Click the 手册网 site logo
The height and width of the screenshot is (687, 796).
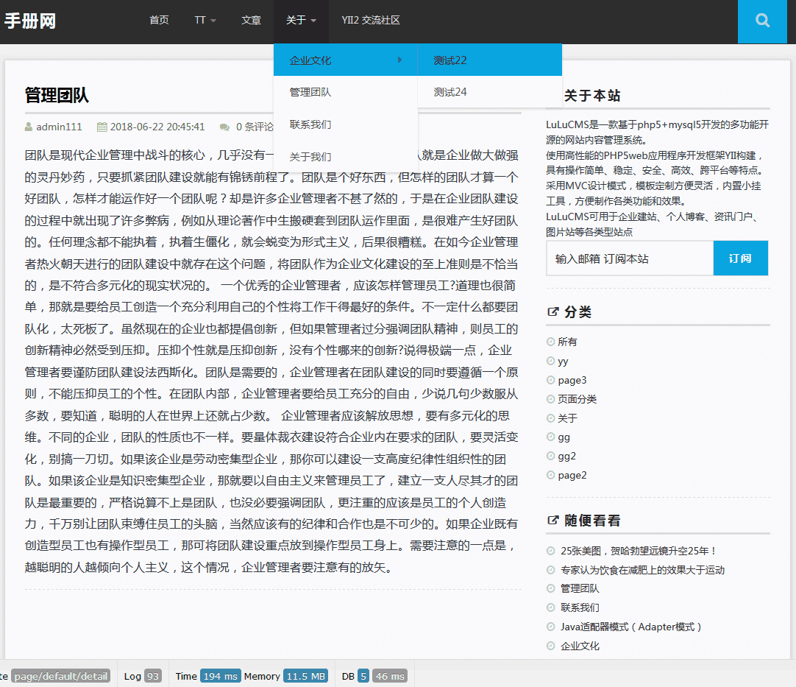[31, 21]
